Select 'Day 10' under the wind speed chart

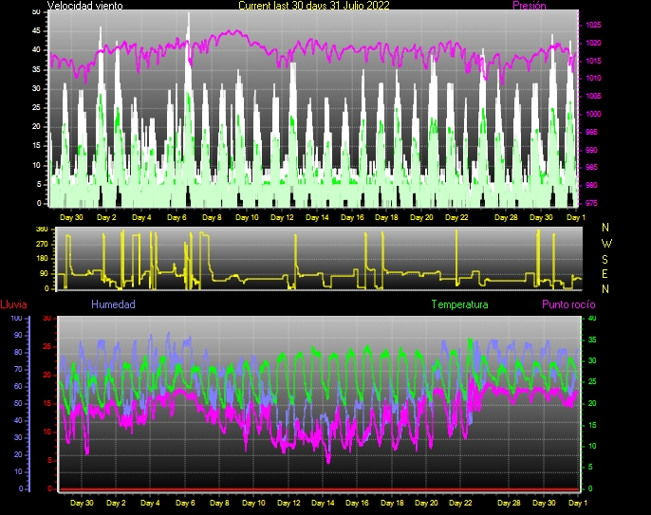(x=247, y=217)
